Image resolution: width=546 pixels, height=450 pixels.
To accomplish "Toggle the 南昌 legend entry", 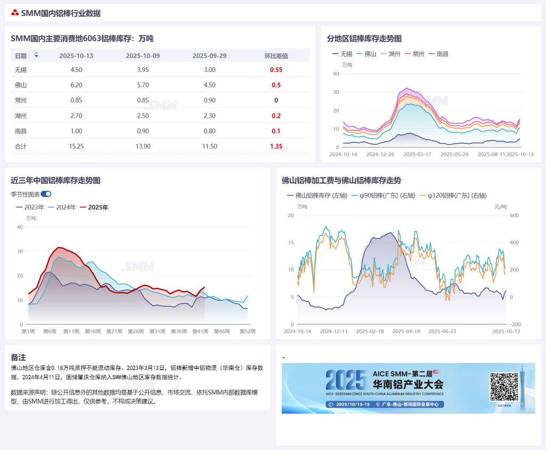I will point(438,54).
